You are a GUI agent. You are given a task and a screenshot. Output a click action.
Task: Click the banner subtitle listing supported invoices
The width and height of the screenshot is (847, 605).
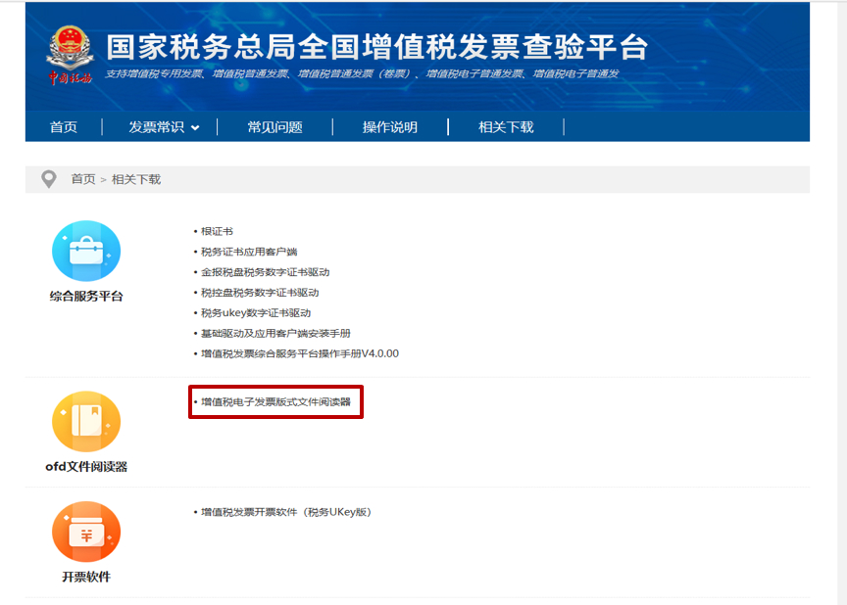362,73
